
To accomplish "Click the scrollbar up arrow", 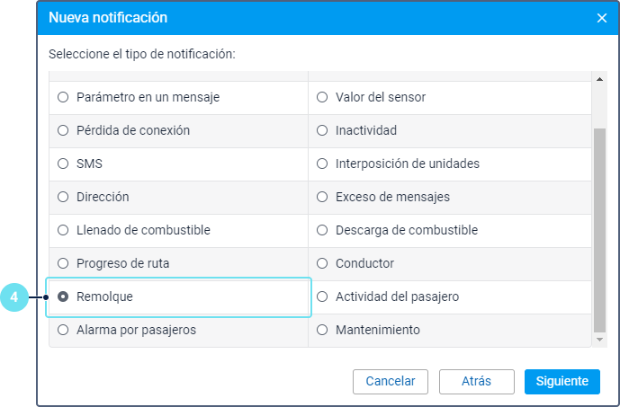I will click(599, 79).
